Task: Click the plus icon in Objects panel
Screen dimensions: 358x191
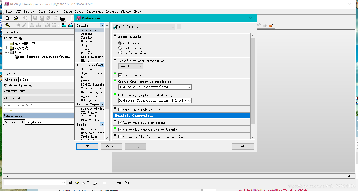Action: tap(10, 85)
